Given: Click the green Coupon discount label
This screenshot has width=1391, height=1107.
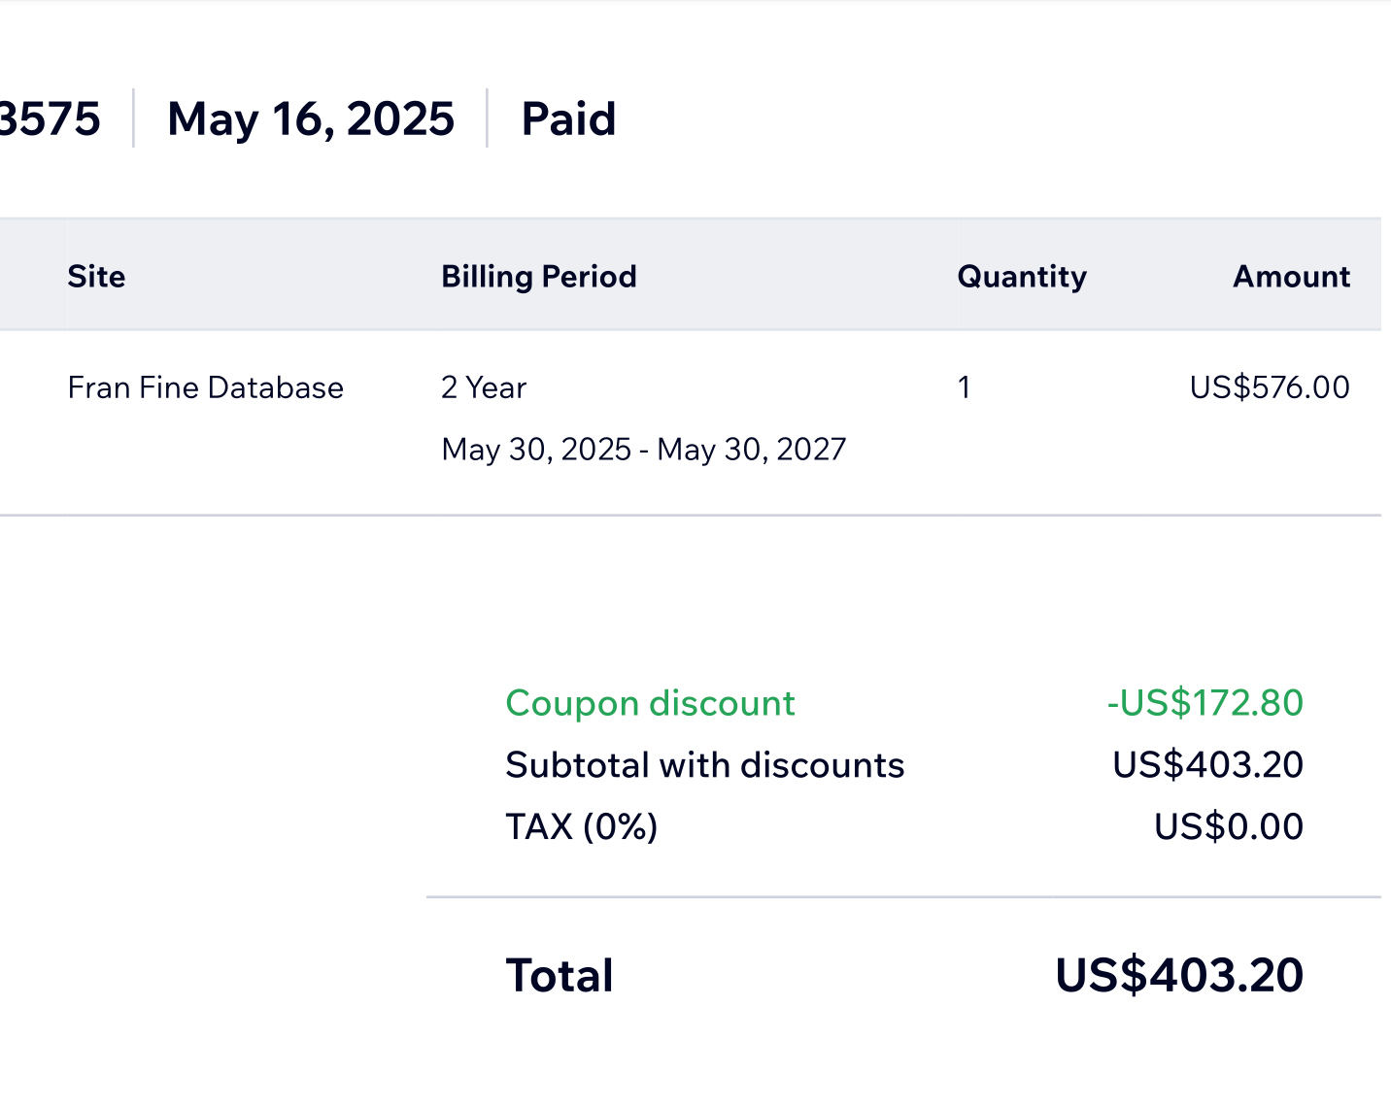Looking at the screenshot, I should [x=650, y=703].
